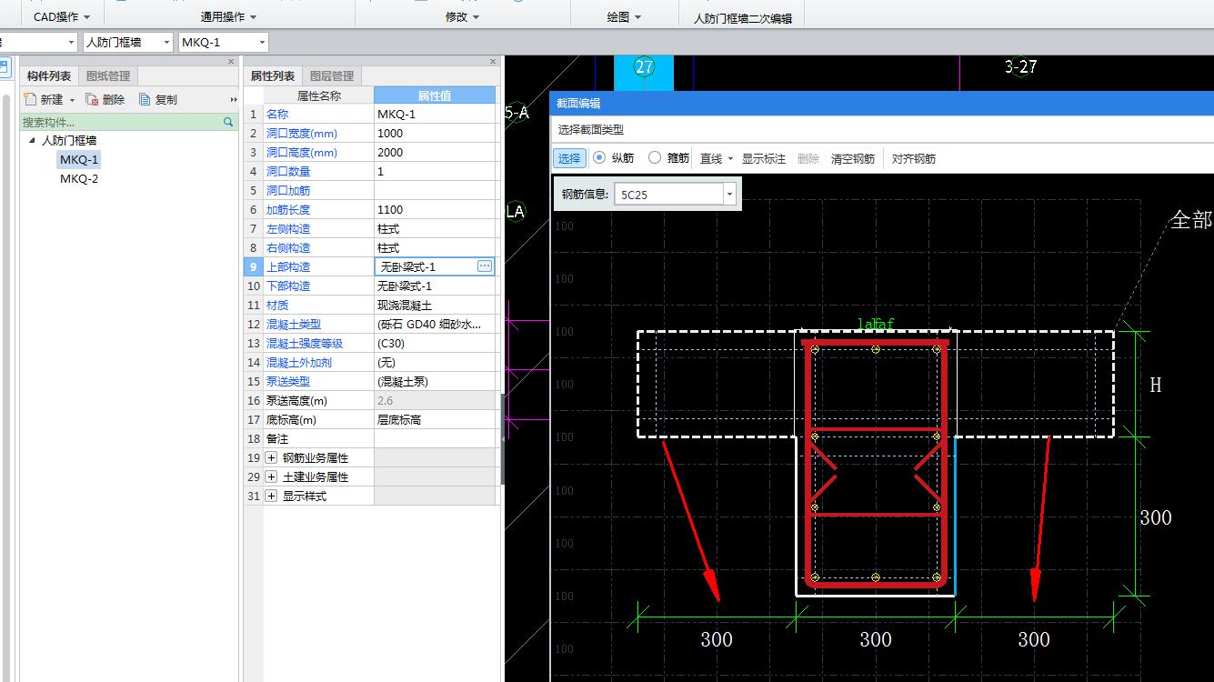Click the 混凝土强度等级 value (C30)
The height and width of the screenshot is (682, 1214).
coord(435,343)
